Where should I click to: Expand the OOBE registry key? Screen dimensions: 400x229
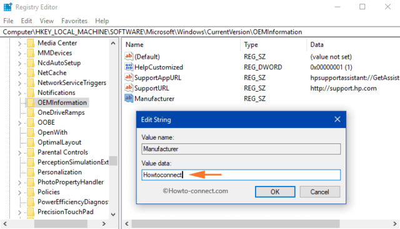(x=19, y=123)
